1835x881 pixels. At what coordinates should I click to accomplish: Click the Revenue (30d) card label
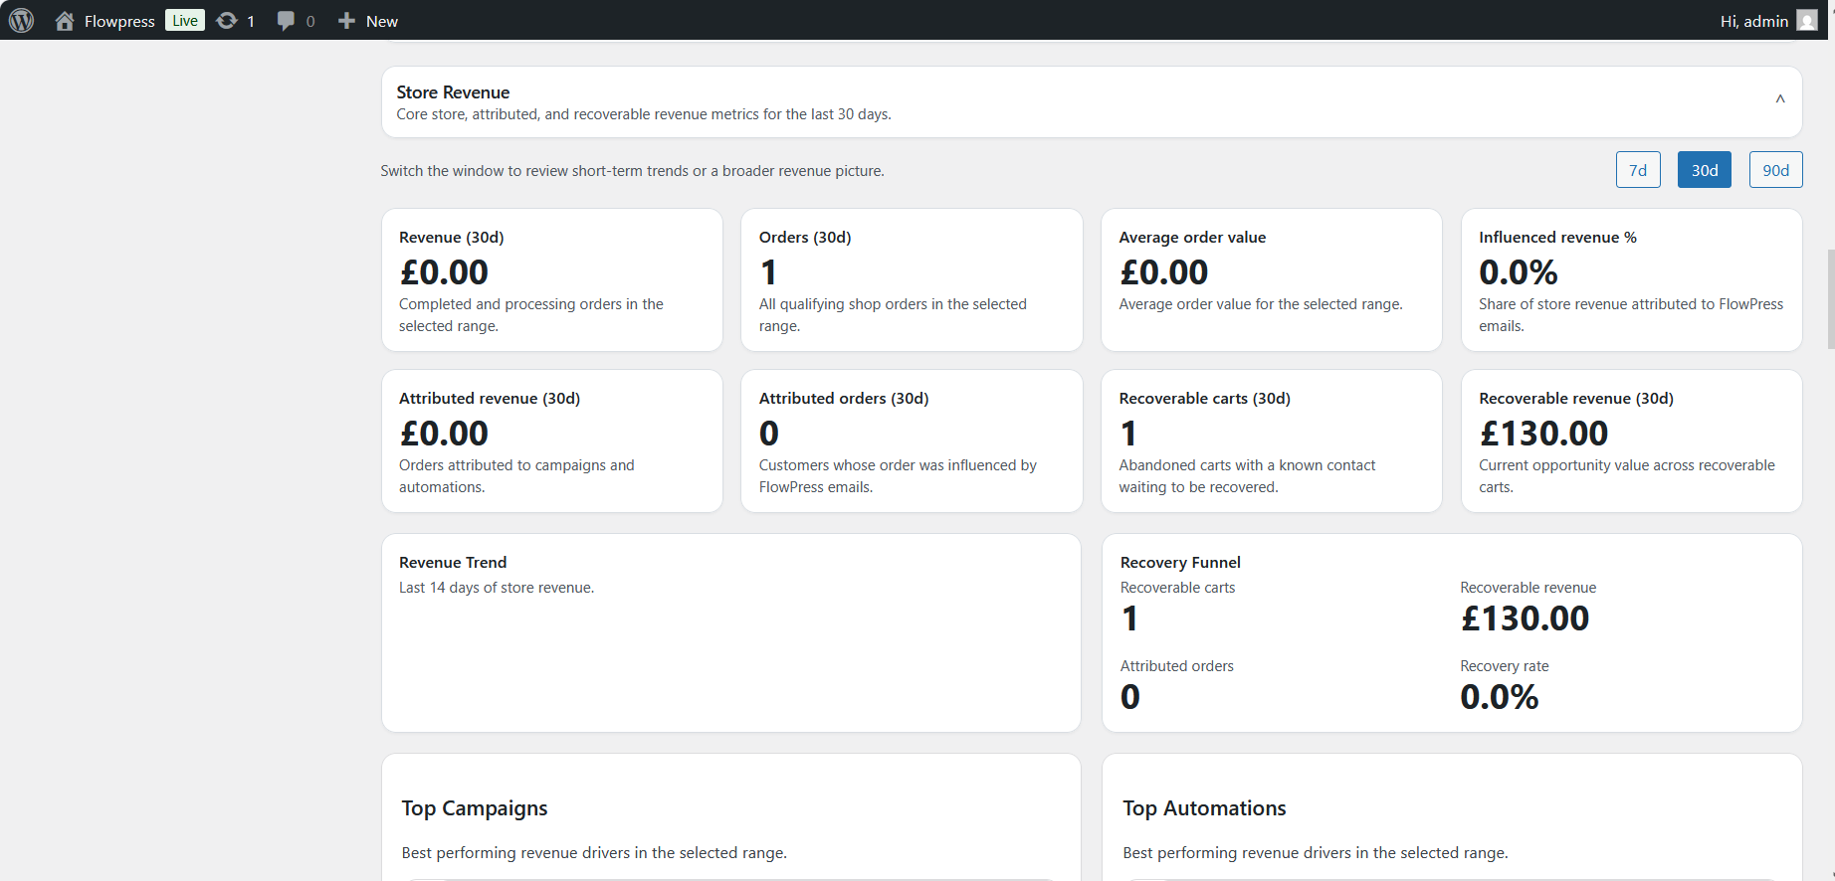pos(452,238)
